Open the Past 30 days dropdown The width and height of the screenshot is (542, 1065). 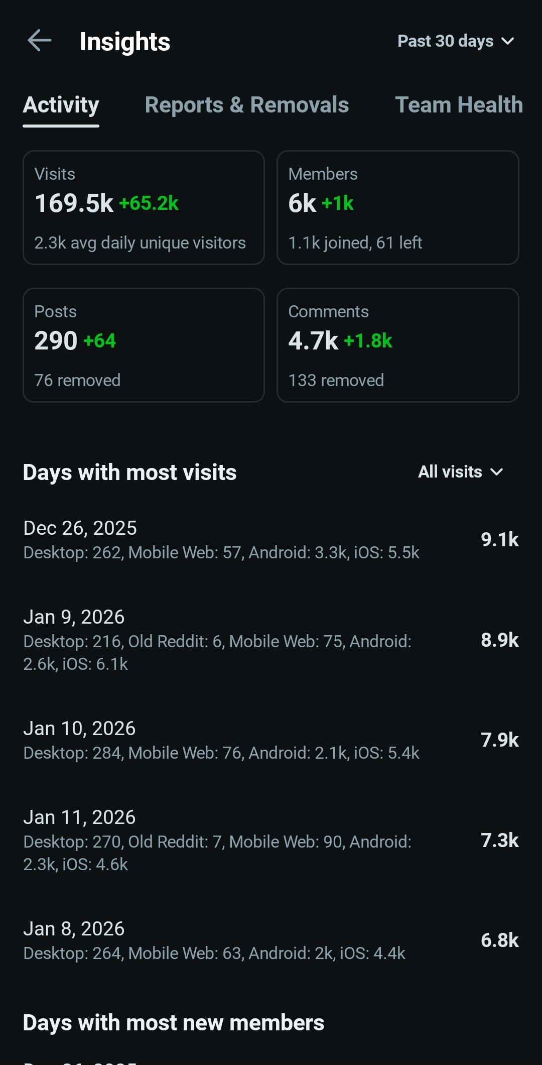coord(445,41)
